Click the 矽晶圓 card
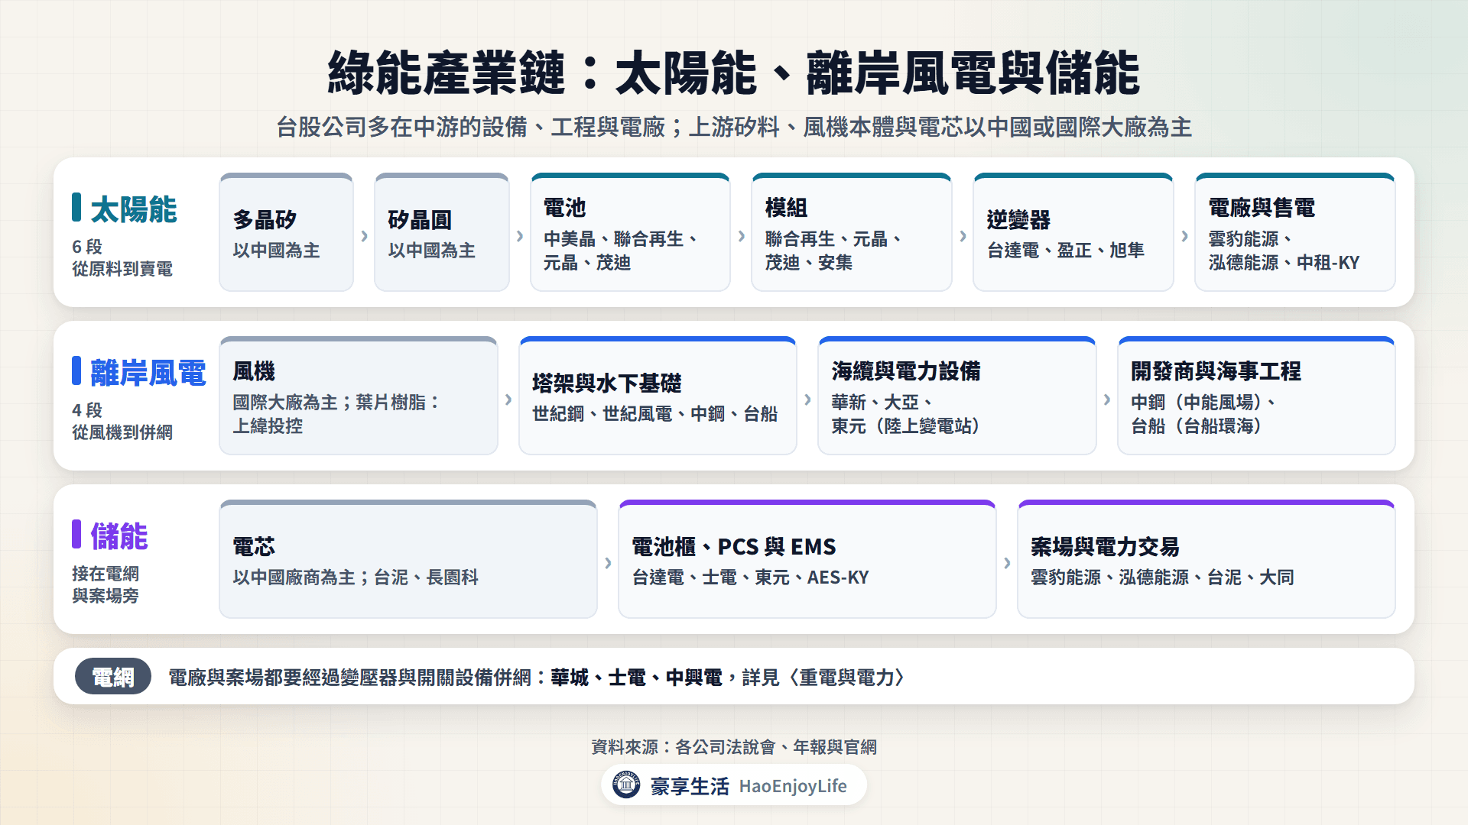 (442, 232)
